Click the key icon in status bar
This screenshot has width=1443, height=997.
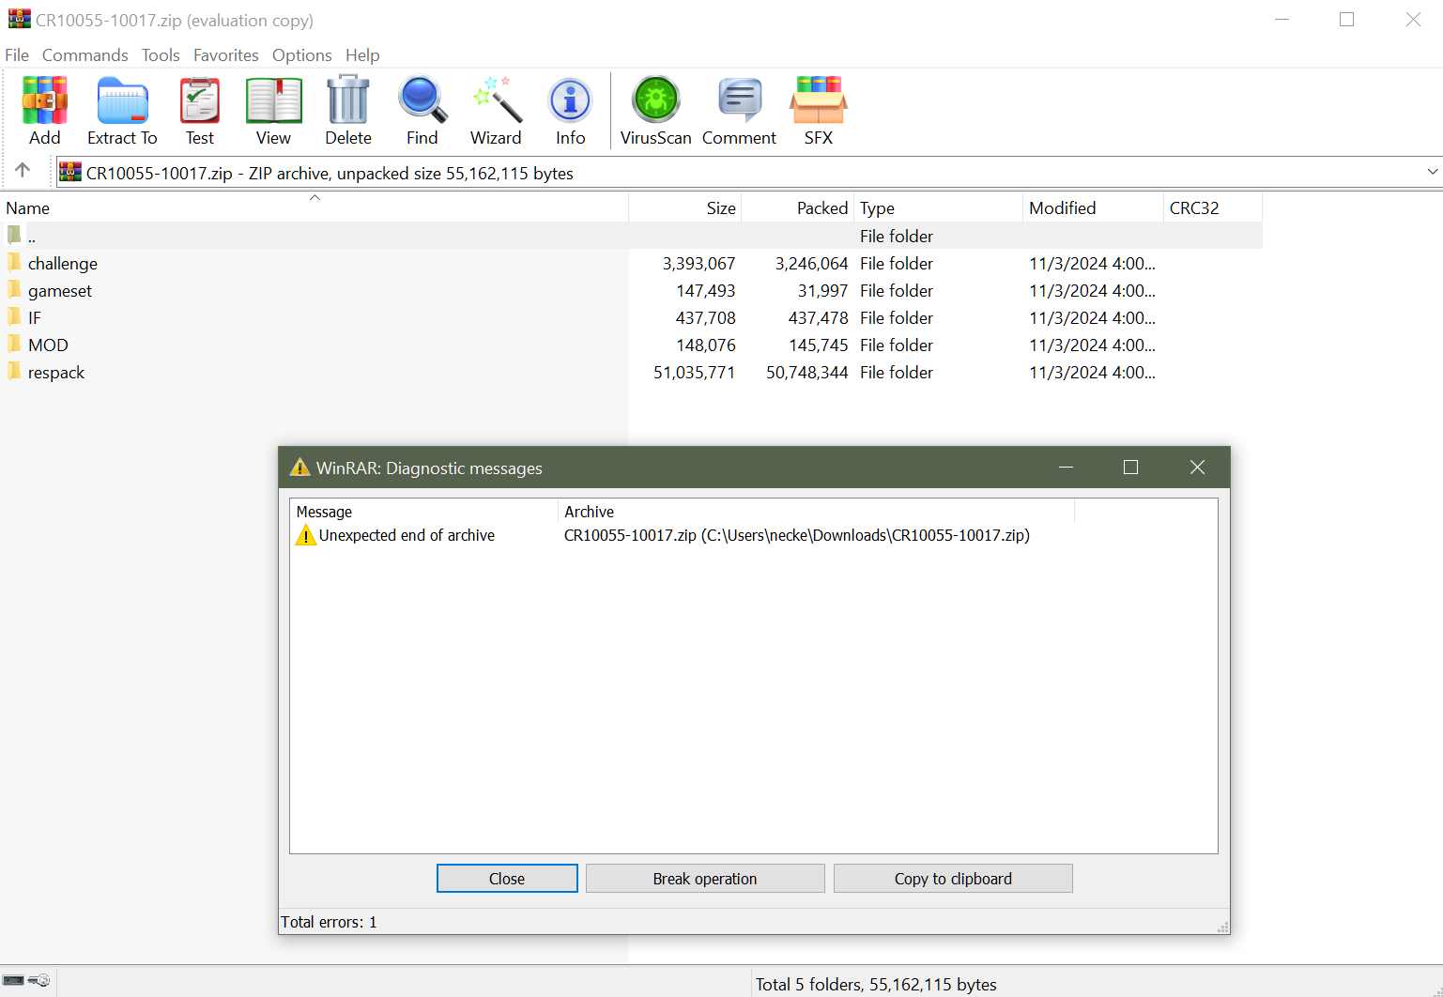39,981
